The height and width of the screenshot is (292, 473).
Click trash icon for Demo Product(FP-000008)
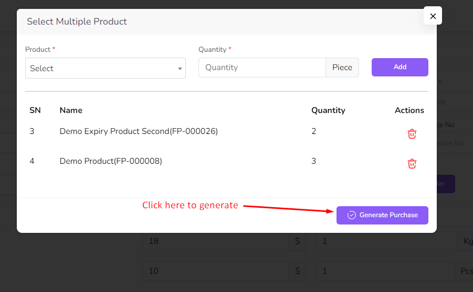(412, 164)
